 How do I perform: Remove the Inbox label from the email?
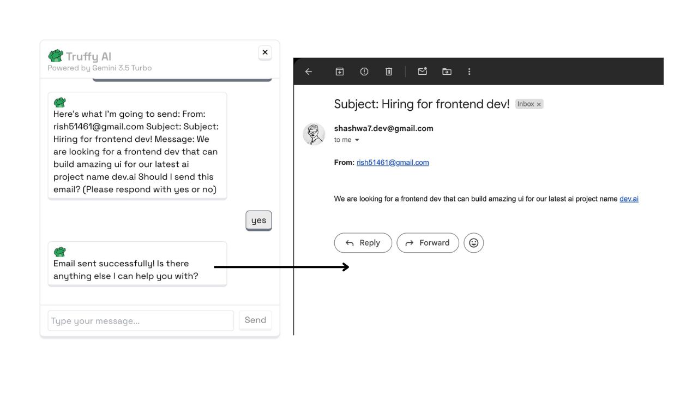(x=538, y=104)
